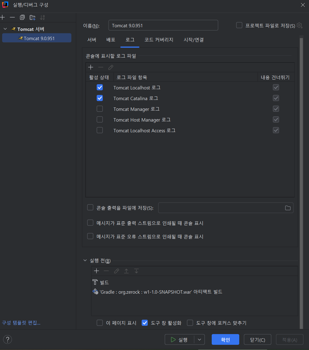This screenshot has width=309, height=350.
Task: Copy the selected configuration
Action: (x=22, y=17)
